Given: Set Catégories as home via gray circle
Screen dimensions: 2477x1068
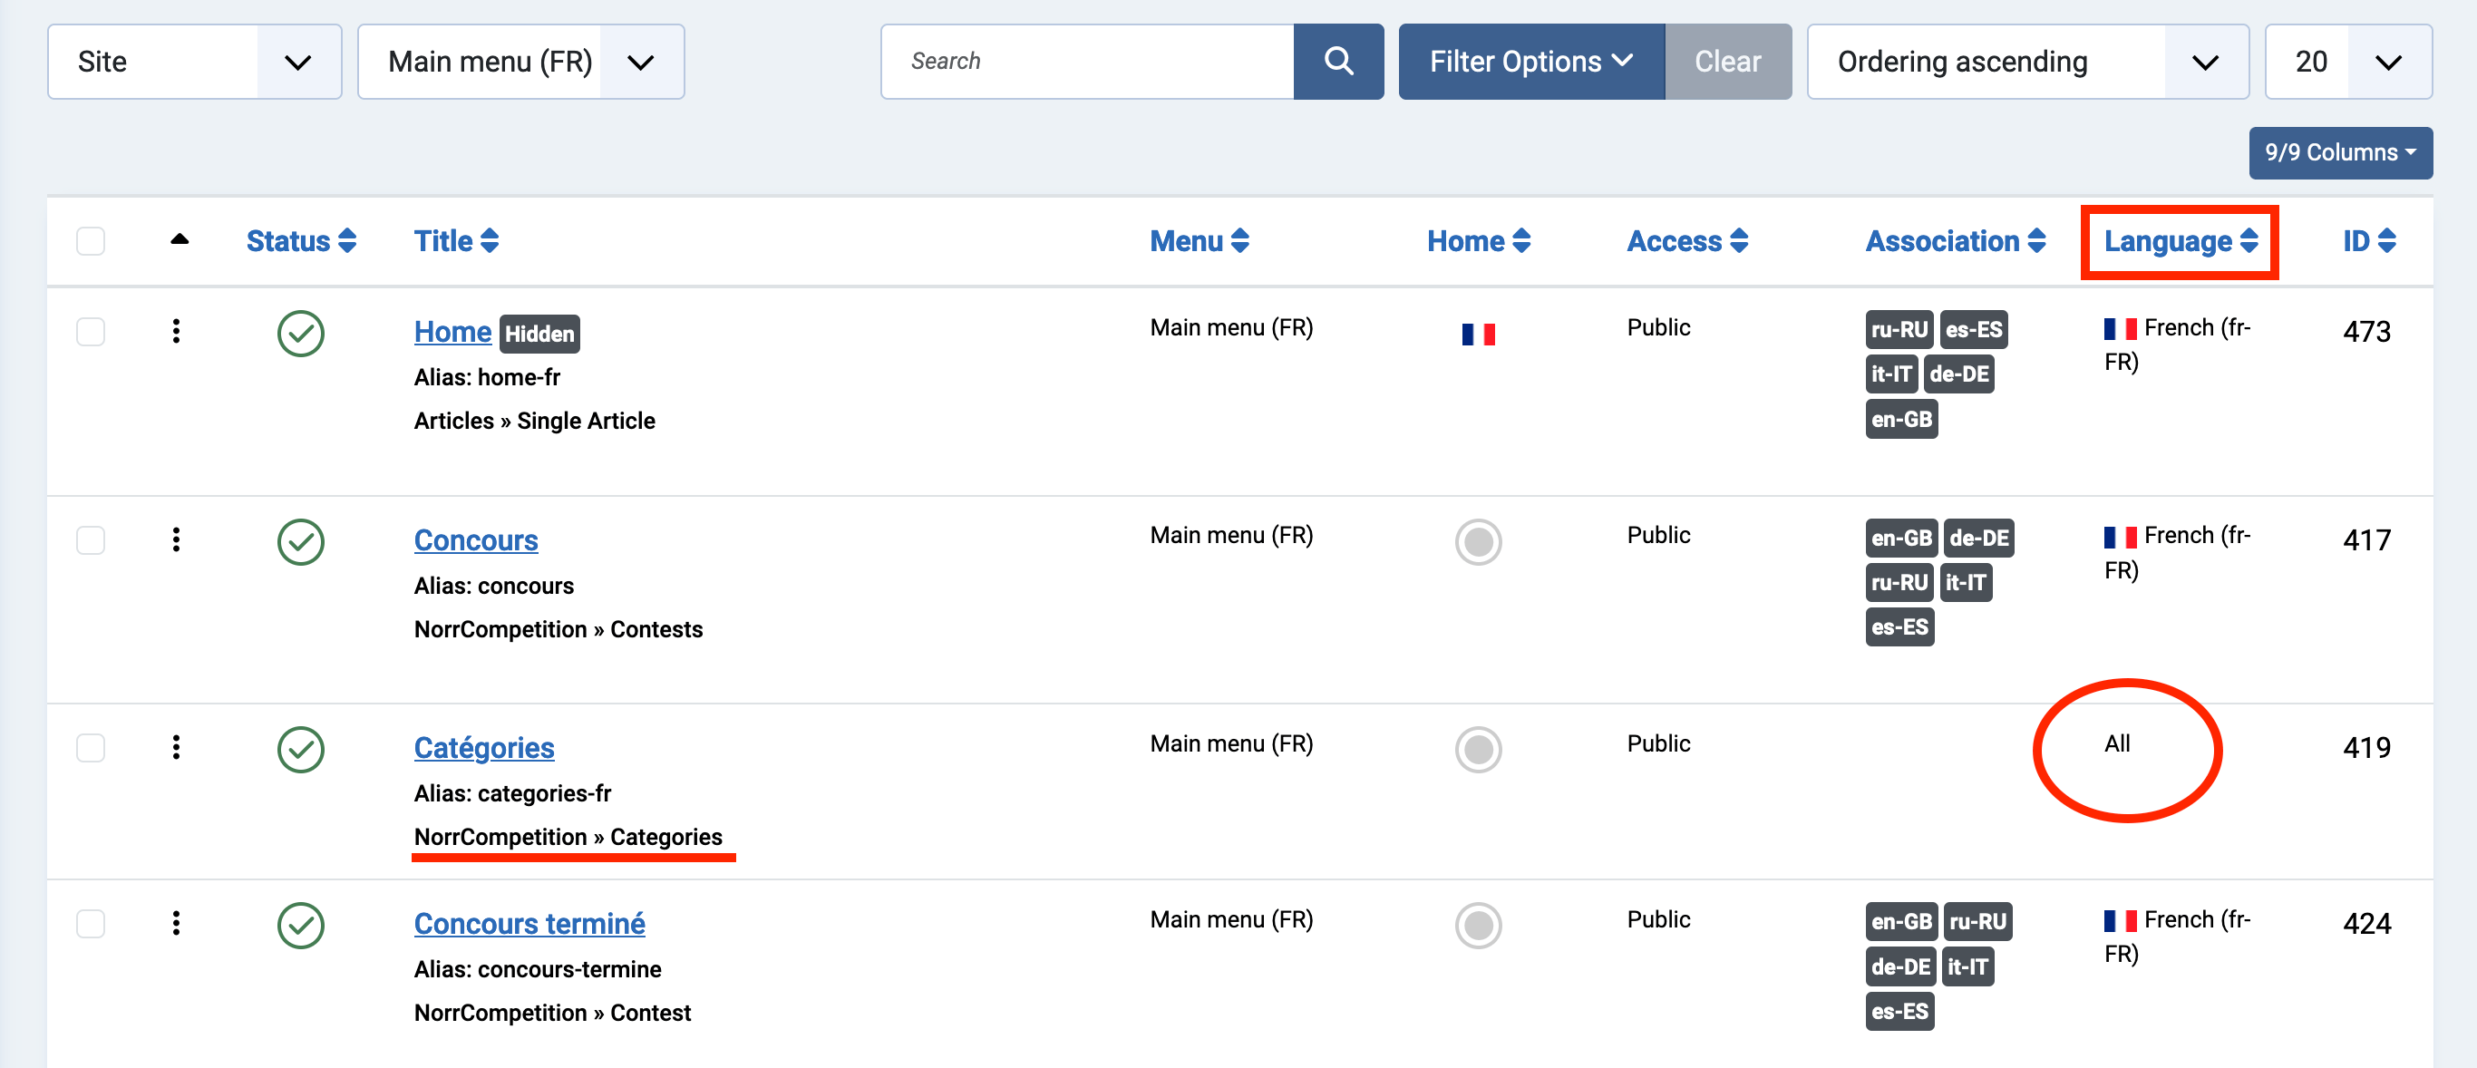Looking at the screenshot, I should tap(1477, 749).
